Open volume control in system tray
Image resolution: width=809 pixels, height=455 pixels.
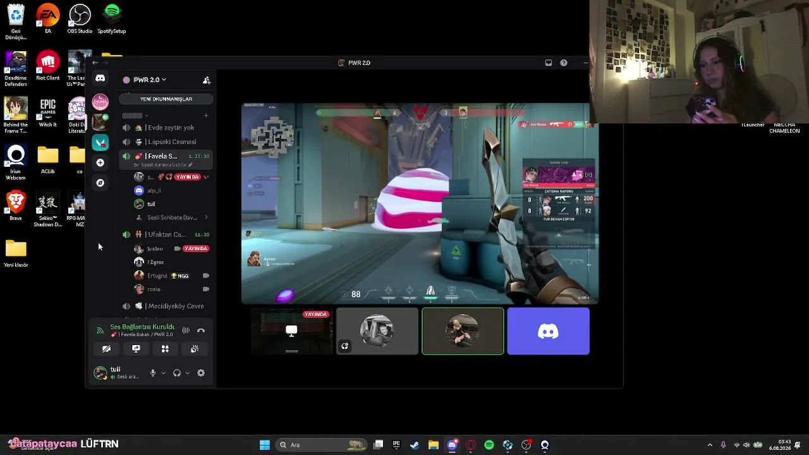[x=747, y=445]
